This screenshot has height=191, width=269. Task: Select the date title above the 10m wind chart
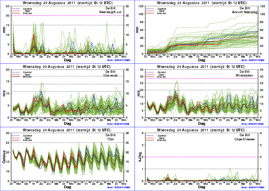coord(67,67)
